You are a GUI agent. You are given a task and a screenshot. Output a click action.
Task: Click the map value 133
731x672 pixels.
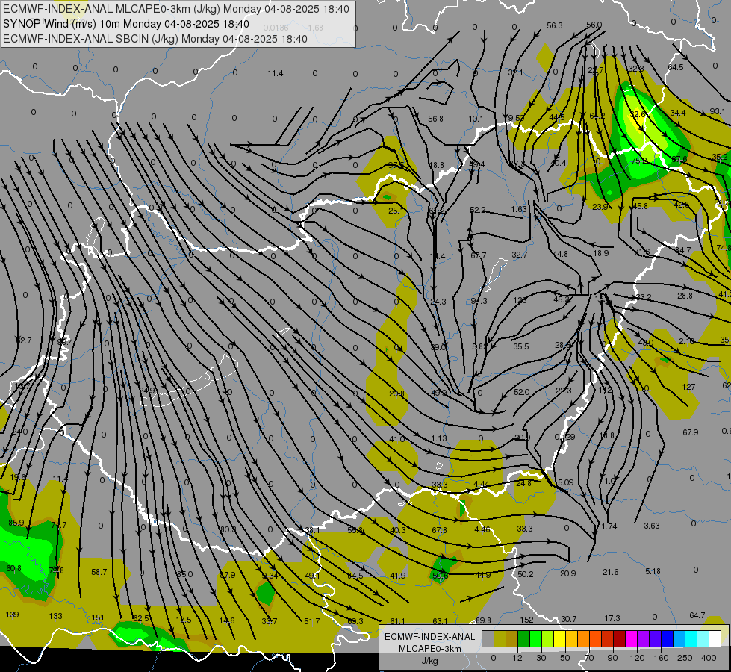point(55,616)
